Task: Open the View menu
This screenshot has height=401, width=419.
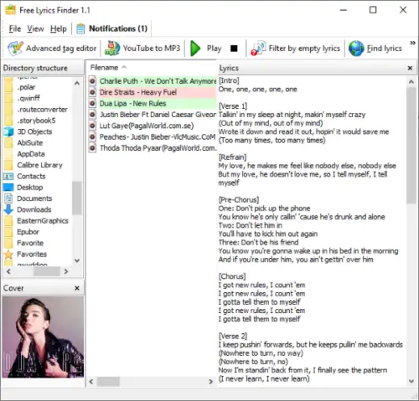Action: click(x=35, y=28)
